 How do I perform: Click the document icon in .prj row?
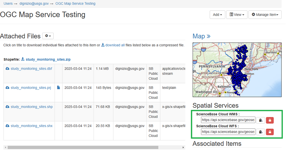58,88
